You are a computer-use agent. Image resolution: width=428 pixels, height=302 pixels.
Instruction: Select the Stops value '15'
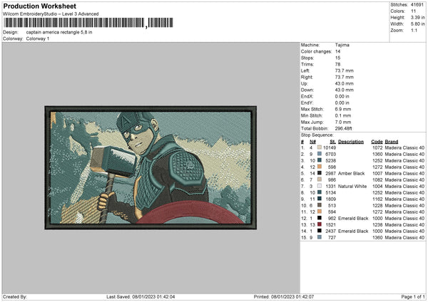337,58
